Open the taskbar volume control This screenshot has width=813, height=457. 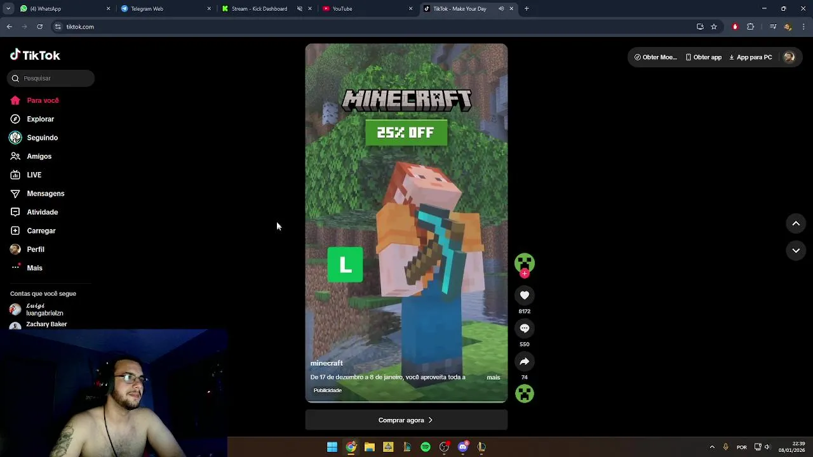tap(767, 447)
